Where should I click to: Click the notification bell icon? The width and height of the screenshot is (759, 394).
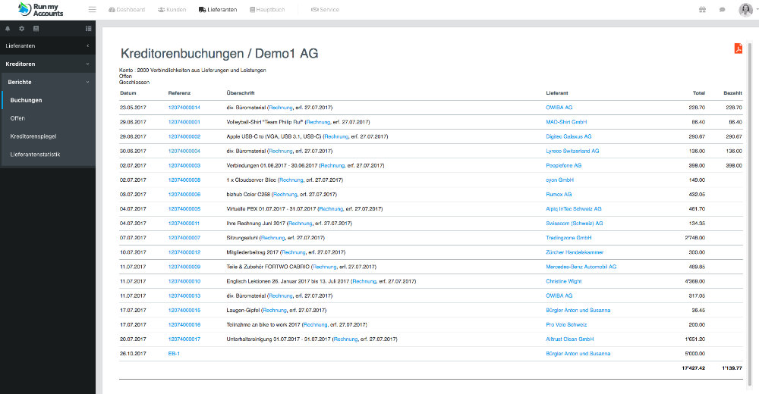(x=8, y=29)
